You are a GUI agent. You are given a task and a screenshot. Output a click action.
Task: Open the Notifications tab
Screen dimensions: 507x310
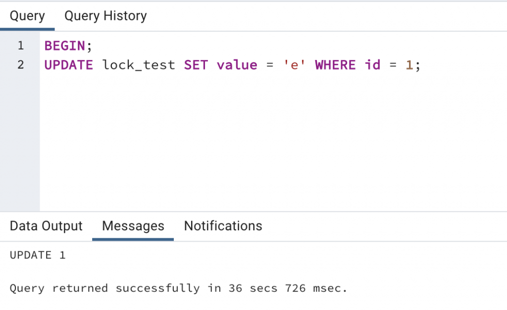click(223, 226)
